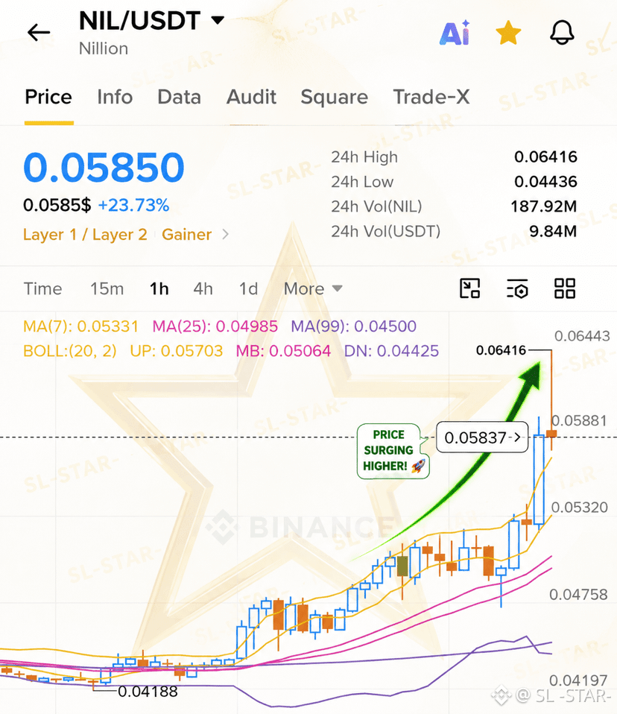617x714 pixels.
Task: Click the MA(7): 0.05331 indicator text
Action: click(80, 326)
